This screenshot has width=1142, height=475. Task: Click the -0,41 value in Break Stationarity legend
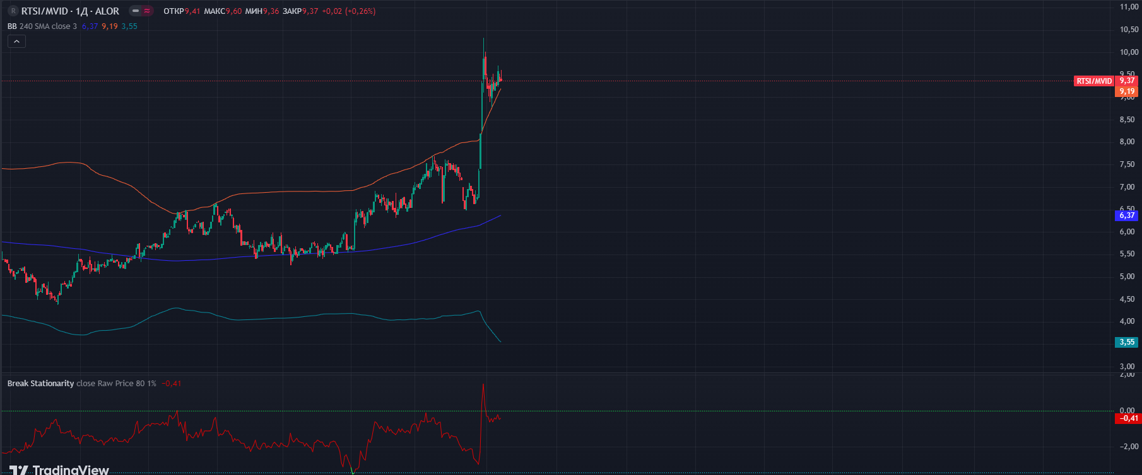click(x=172, y=383)
